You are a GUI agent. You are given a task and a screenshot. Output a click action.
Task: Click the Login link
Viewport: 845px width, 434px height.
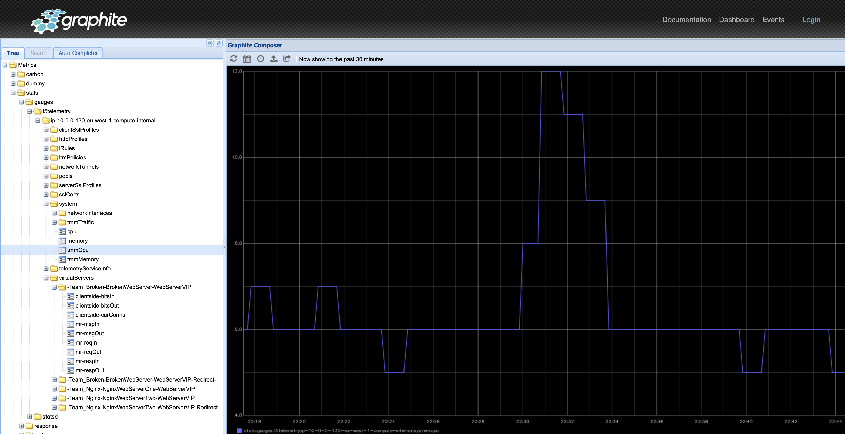click(x=811, y=20)
